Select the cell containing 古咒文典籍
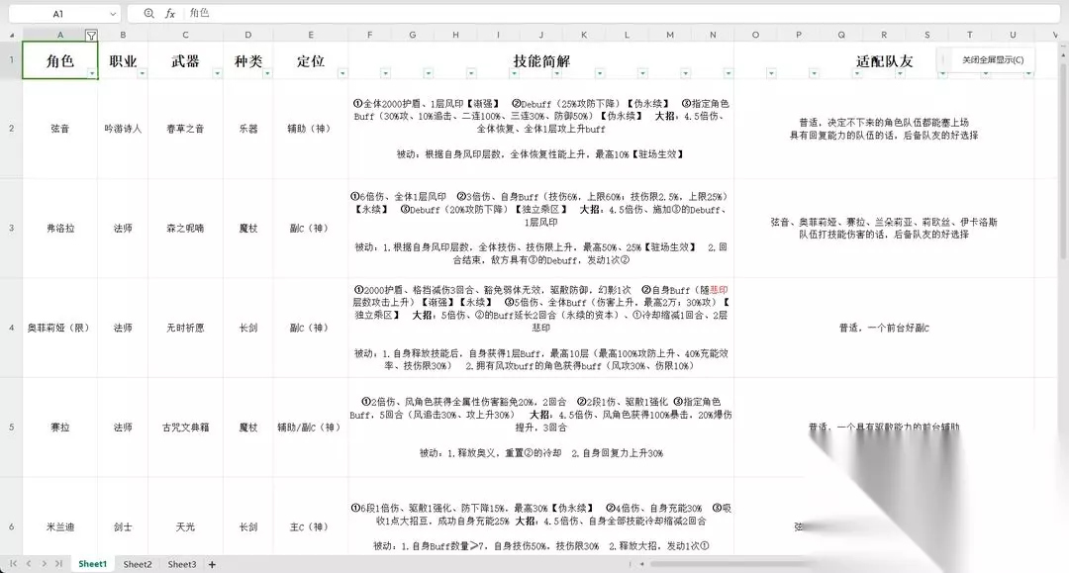This screenshot has width=1069, height=573. coord(185,428)
